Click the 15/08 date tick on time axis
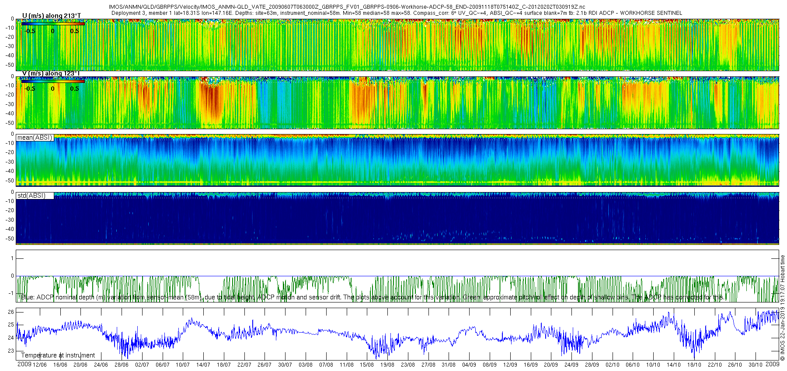 (367, 365)
